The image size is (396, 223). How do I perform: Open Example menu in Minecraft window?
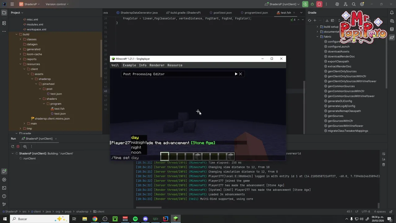pos(129,65)
